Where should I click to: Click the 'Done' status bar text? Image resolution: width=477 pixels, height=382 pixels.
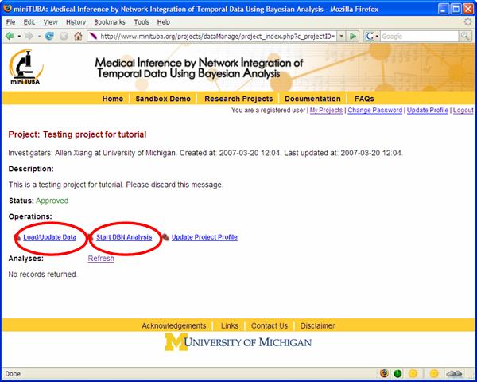(x=13, y=374)
